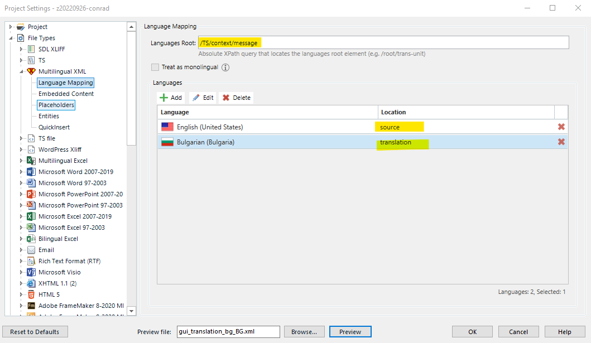Select Embedded Content under Multilingual XML
The image size is (591, 343).
coord(65,93)
